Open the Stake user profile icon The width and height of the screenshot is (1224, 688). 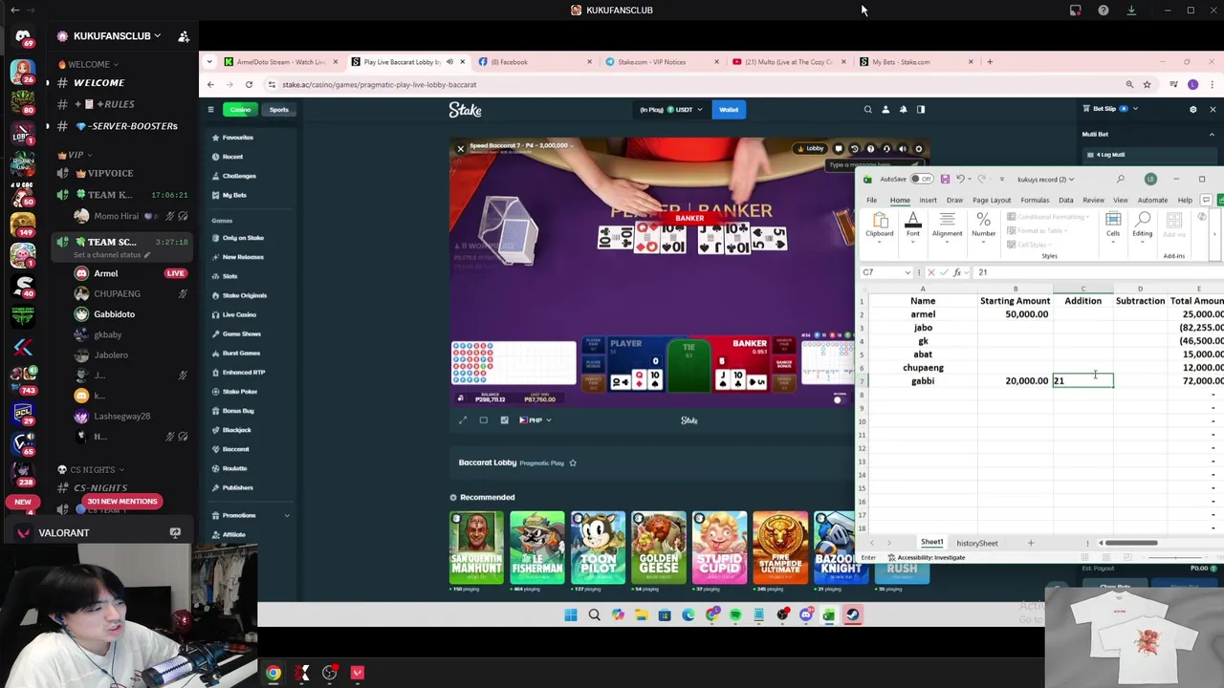pos(885,110)
